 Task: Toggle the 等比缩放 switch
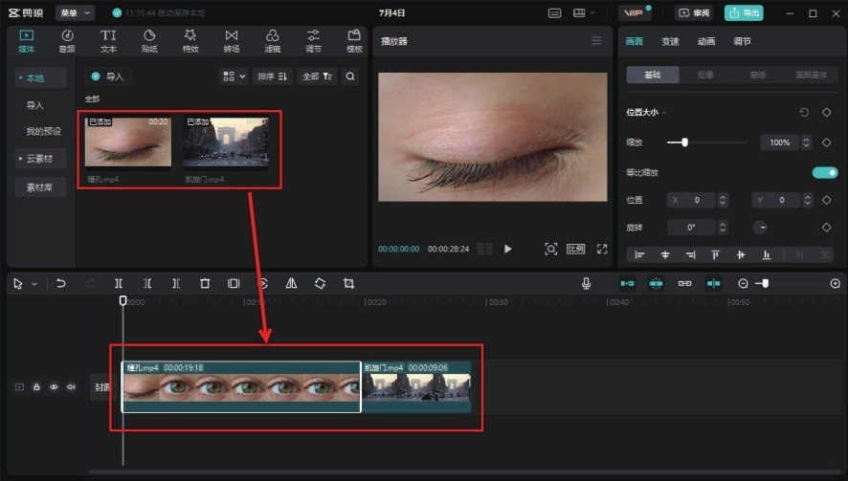point(825,172)
